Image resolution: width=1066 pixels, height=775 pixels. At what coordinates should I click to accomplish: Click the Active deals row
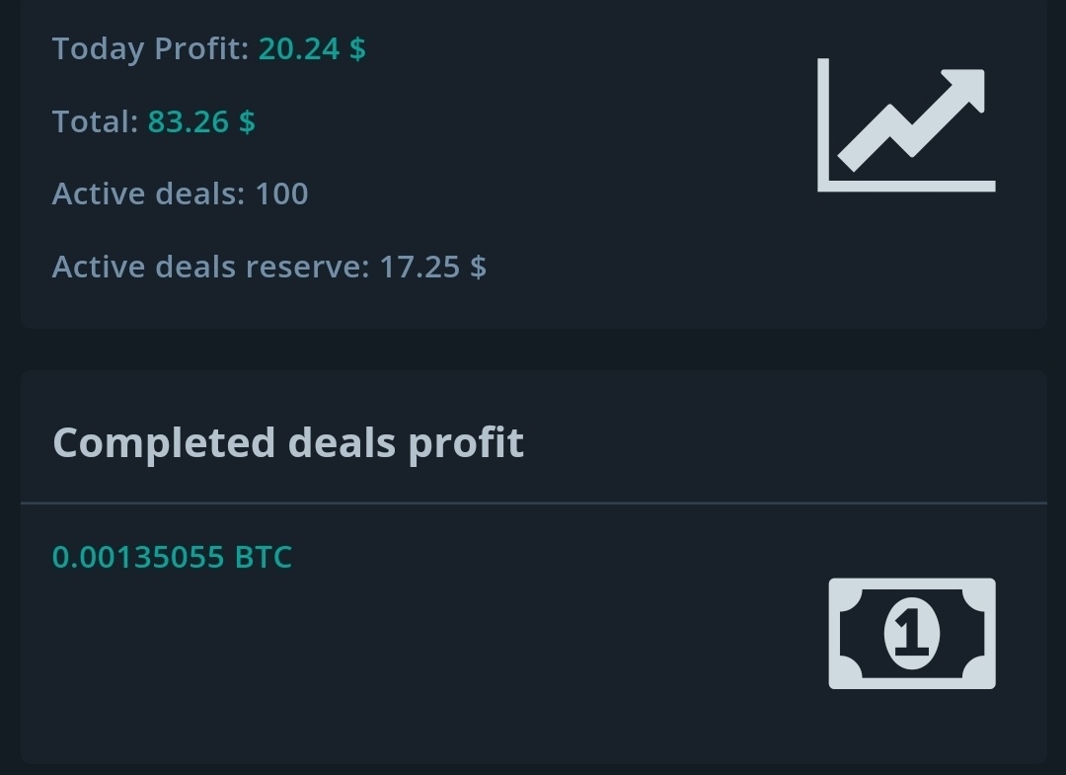178,194
